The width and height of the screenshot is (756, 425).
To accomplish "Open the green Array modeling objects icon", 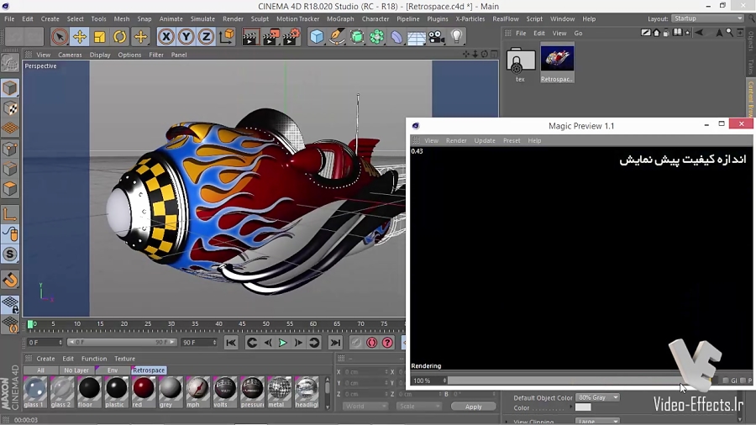I will [x=376, y=37].
